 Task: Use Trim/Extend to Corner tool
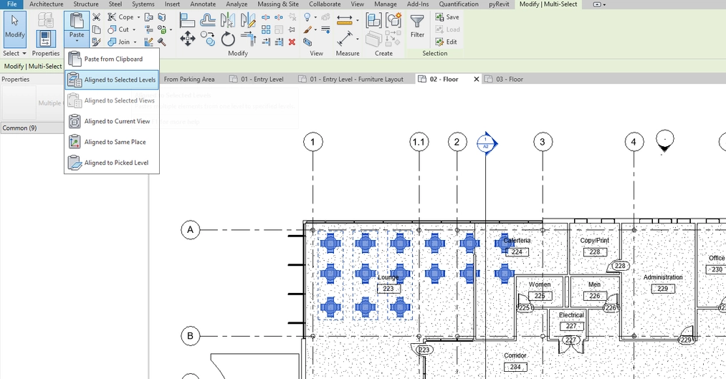point(248,39)
